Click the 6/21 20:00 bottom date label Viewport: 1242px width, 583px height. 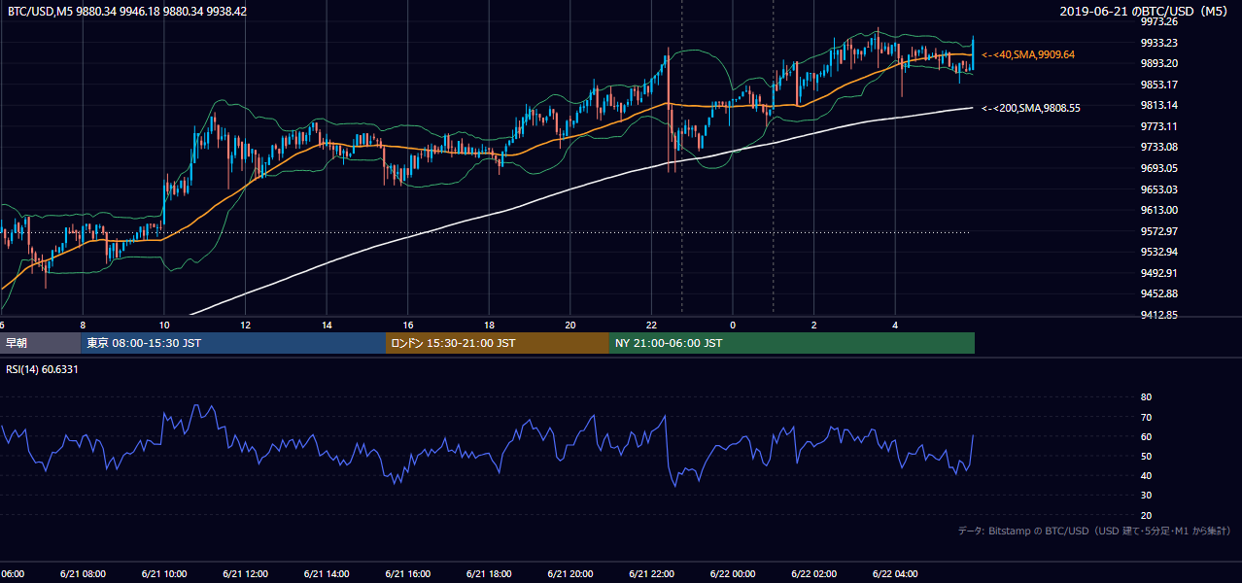pos(570,573)
